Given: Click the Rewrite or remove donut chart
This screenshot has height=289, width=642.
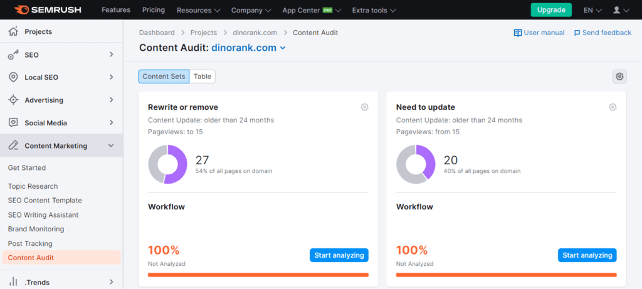Looking at the screenshot, I should (x=167, y=164).
